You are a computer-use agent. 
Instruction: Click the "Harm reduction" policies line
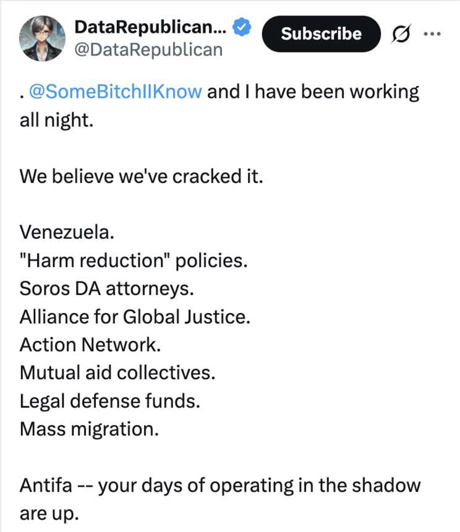pyautogui.click(x=134, y=260)
